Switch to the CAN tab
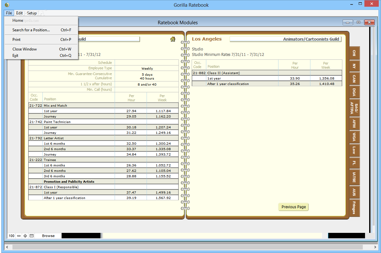381x253 pixels. [x=354, y=79]
